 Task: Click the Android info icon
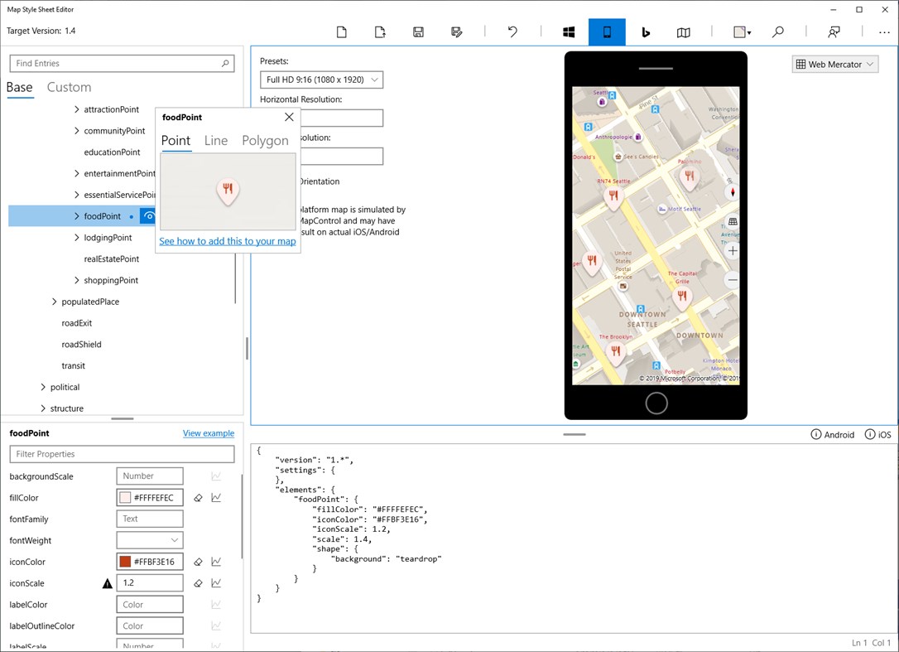[816, 434]
